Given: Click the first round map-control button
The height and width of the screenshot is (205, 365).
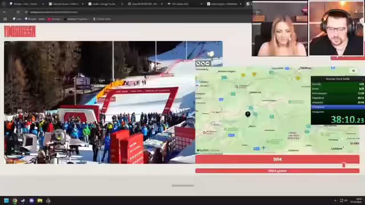Looking at the screenshot, I should tap(198, 63).
